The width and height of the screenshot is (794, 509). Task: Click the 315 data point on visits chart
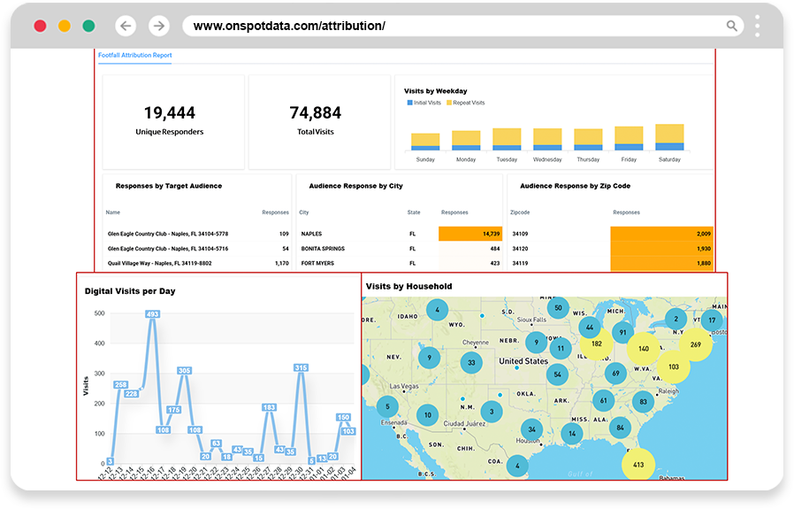[x=301, y=367]
